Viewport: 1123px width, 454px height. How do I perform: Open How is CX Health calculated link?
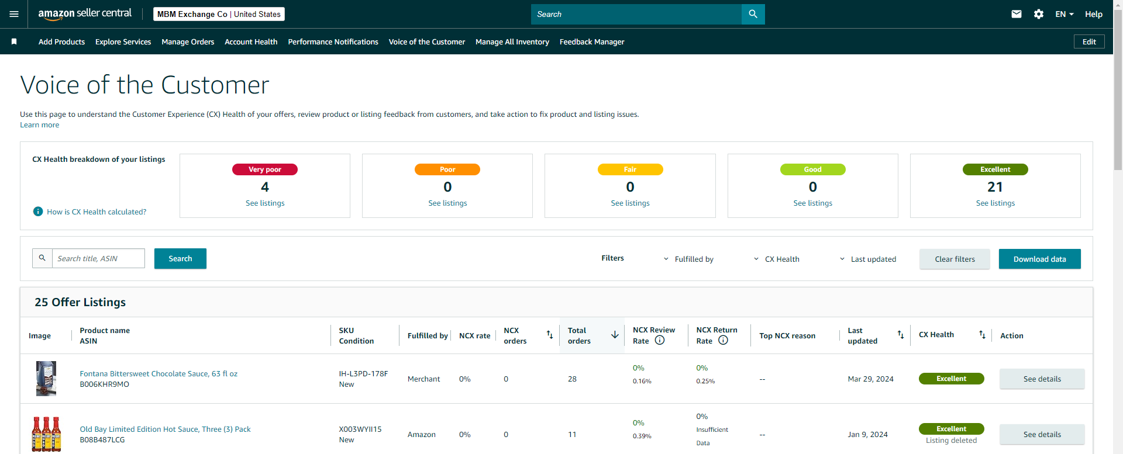pyautogui.click(x=97, y=212)
